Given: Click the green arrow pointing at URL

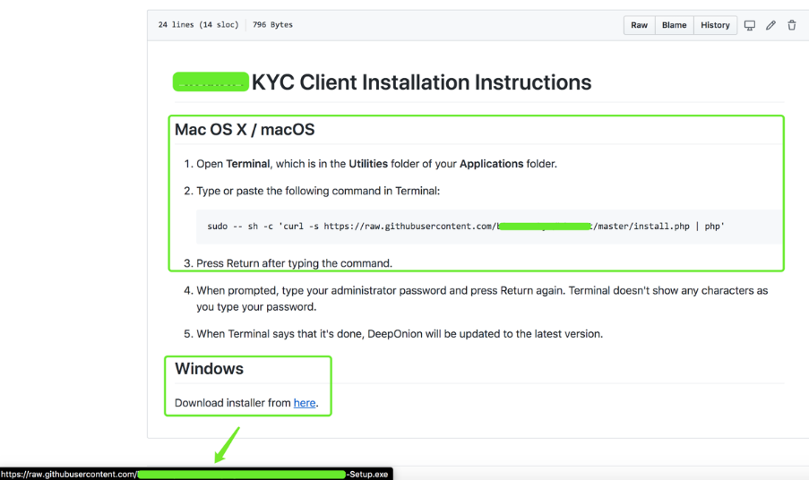Looking at the screenshot, I should point(227,444).
